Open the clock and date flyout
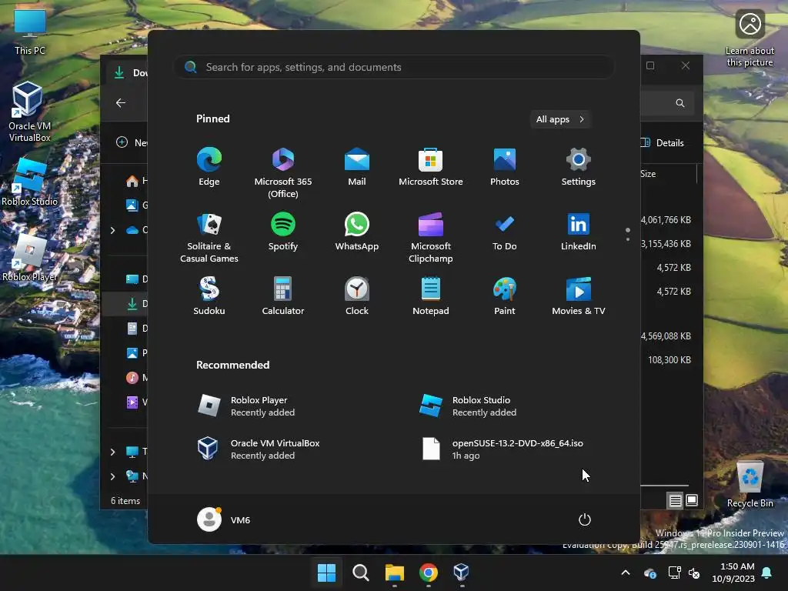788x591 pixels. [x=733, y=573]
